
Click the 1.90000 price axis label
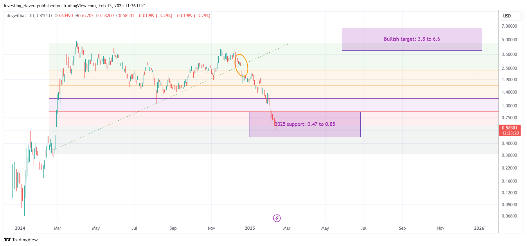click(x=509, y=80)
